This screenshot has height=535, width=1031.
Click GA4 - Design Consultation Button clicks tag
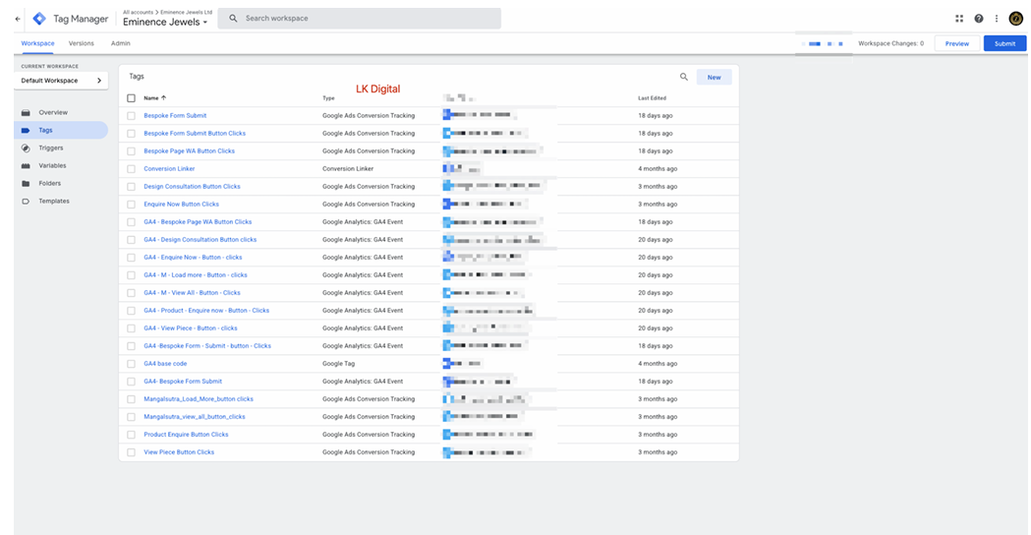pos(200,240)
